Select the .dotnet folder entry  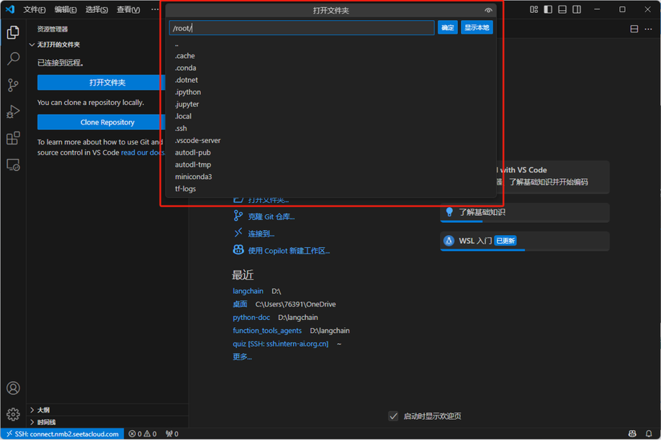(x=330, y=80)
